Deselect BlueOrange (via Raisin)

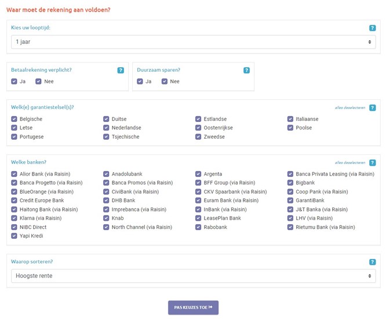(x=14, y=192)
